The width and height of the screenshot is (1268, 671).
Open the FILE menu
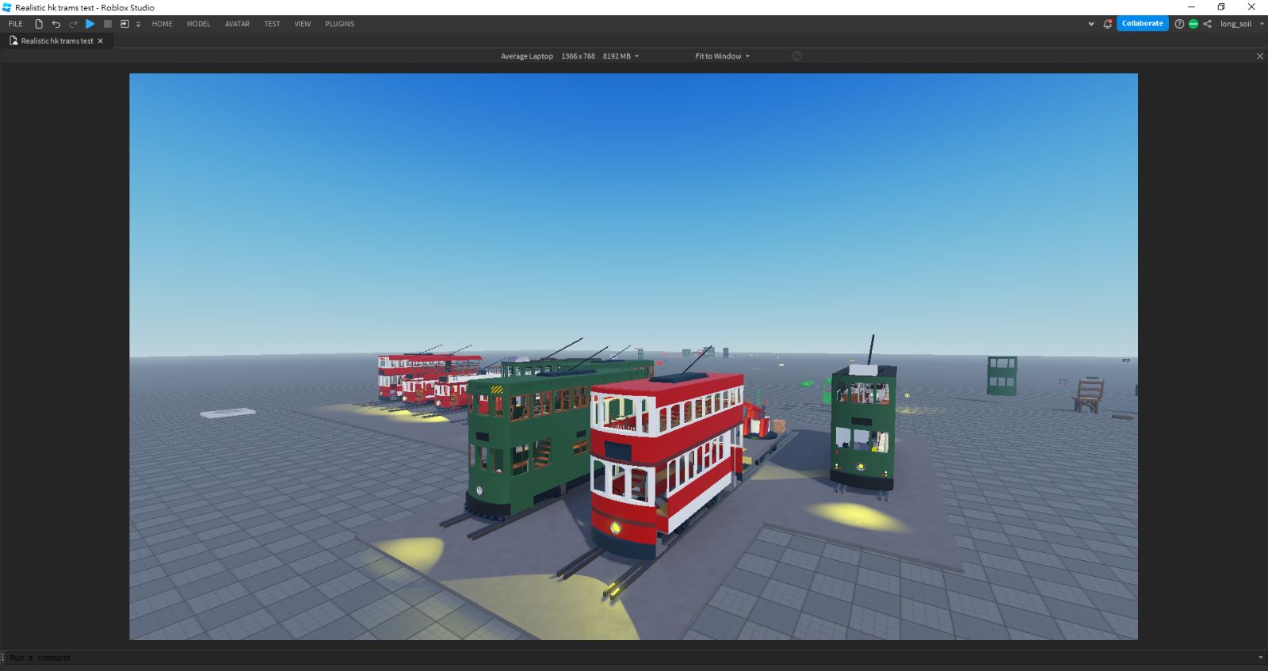coord(16,24)
